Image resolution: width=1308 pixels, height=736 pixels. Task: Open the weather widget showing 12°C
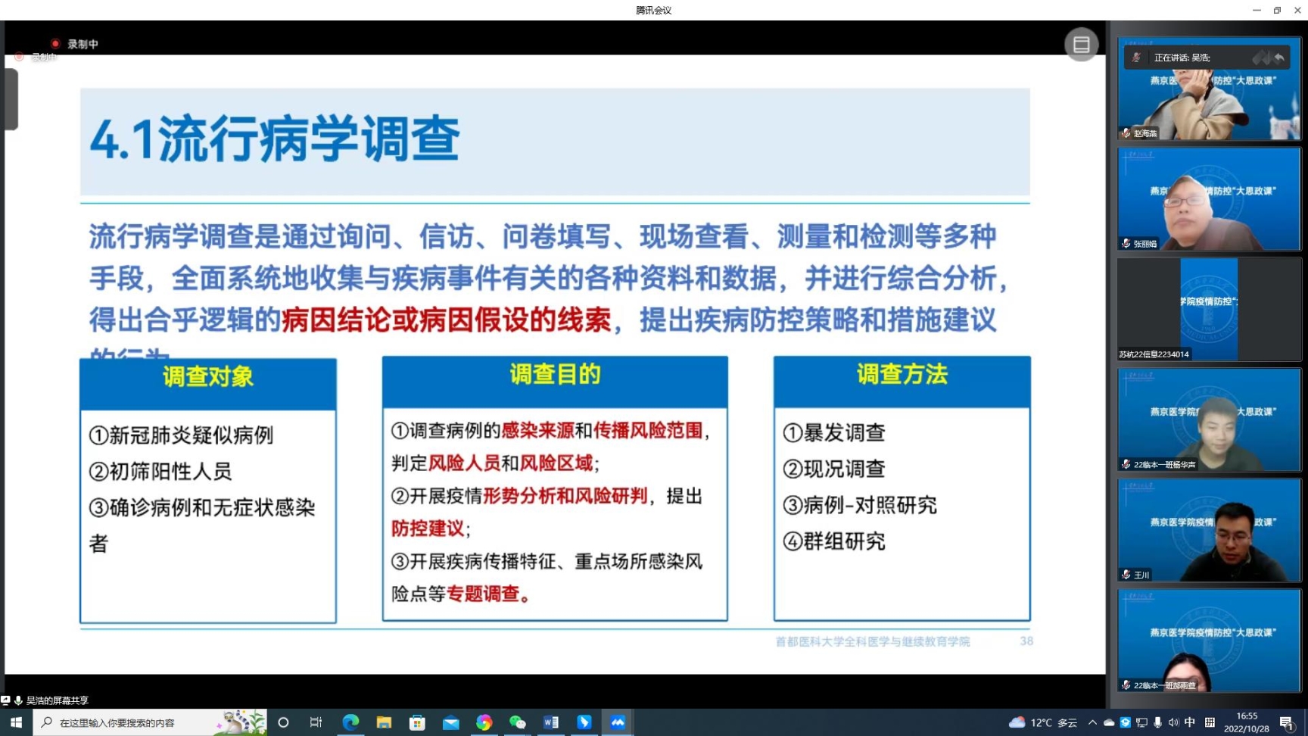tap(1042, 722)
